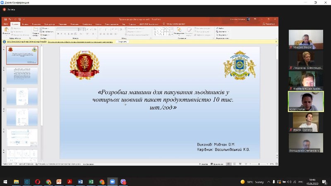Click fit slide to window icon
Screen dimensions: 331x186
[276, 164]
